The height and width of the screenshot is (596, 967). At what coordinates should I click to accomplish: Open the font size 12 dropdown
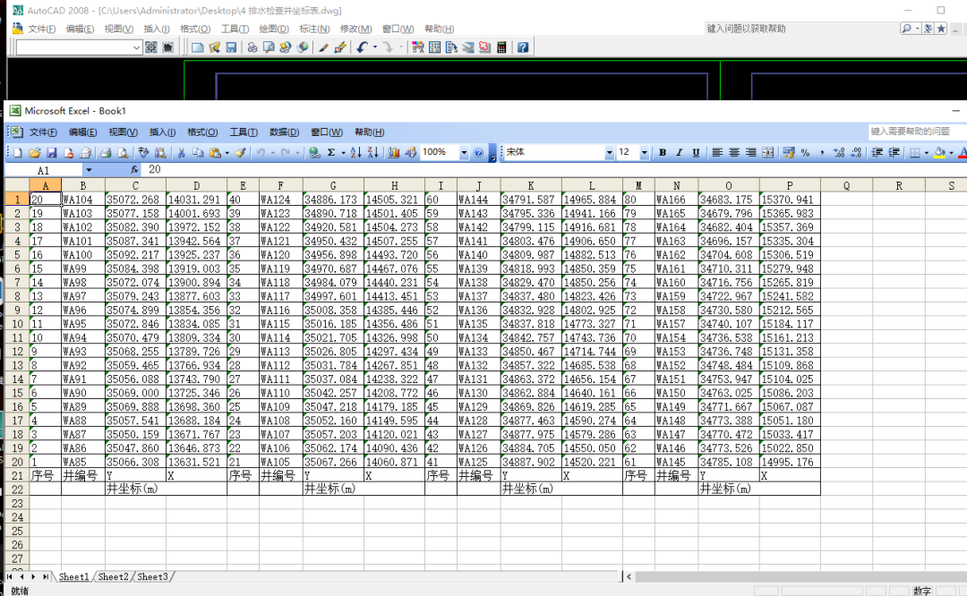pos(645,153)
